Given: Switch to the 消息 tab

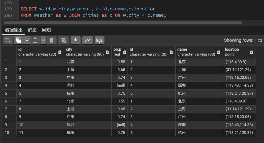Looking at the screenshot, I should (x=32, y=30).
